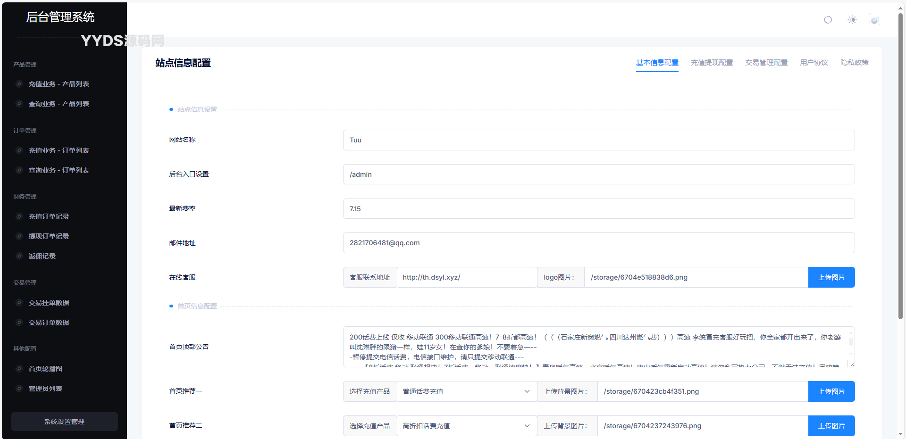Viewport: 906px width, 439px height.
Task: Click into the 网站名称 input field
Action: click(x=598, y=140)
